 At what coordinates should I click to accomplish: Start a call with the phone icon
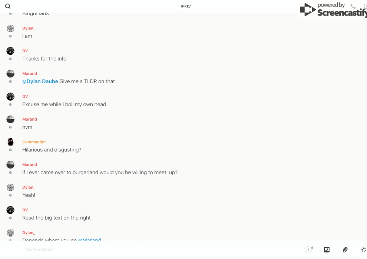[353, 6]
